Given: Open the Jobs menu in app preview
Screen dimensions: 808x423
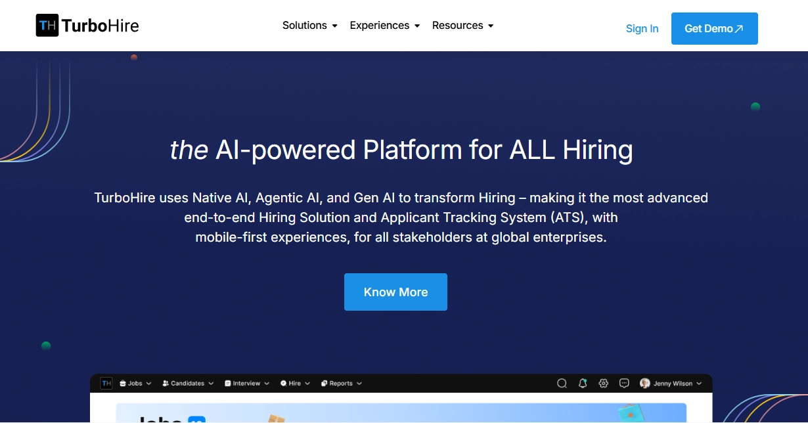Looking at the screenshot, I should (x=135, y=384).
